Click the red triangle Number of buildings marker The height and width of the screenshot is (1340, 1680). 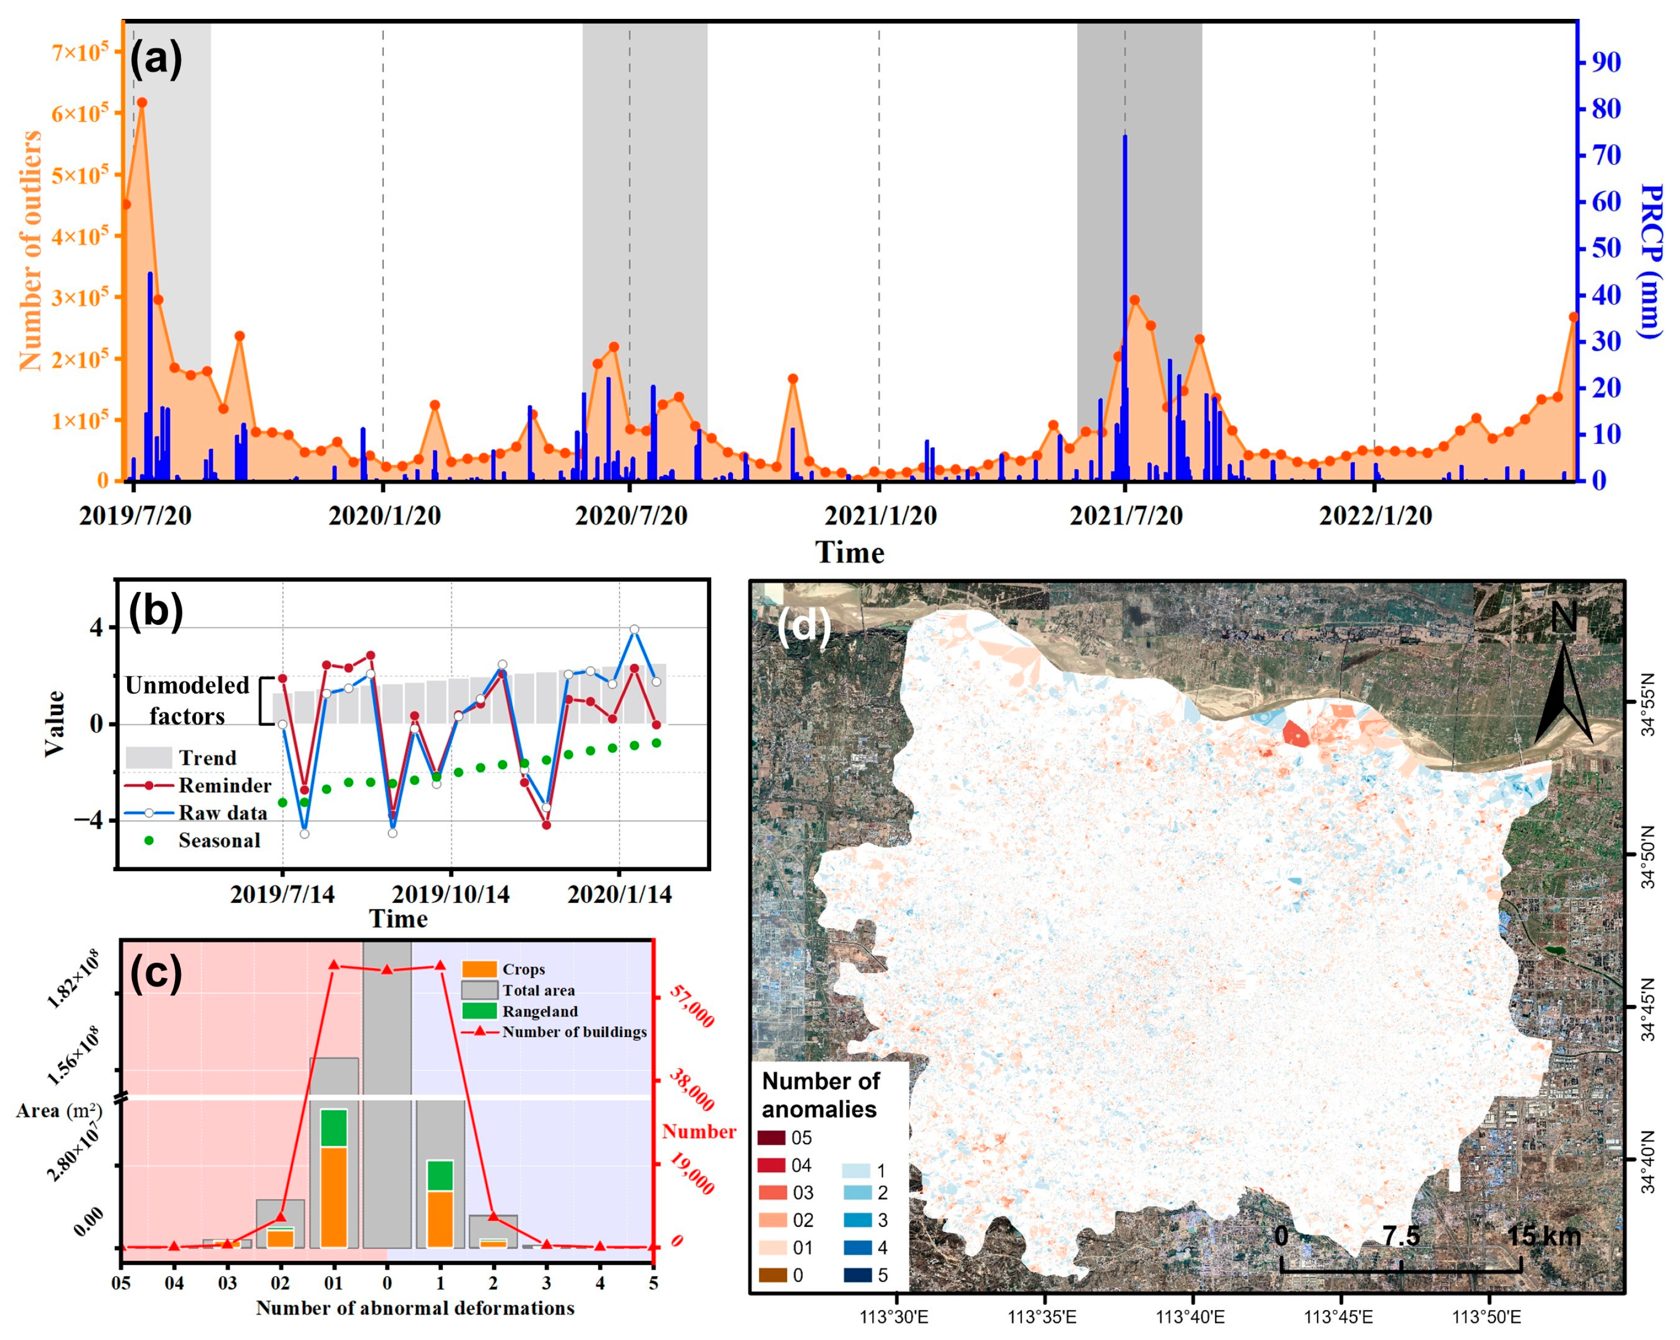click(x=481, y=1031)
